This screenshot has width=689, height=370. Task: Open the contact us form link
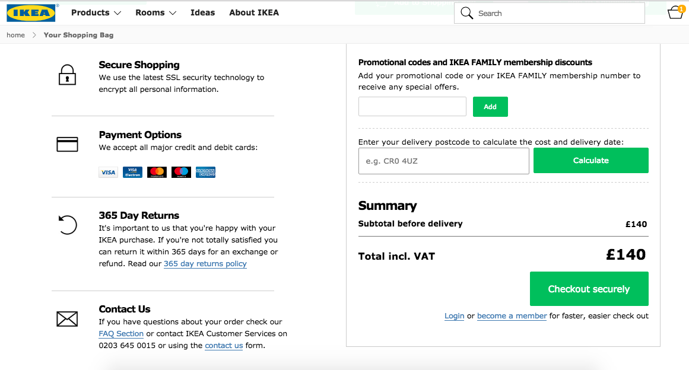point(224,346)
